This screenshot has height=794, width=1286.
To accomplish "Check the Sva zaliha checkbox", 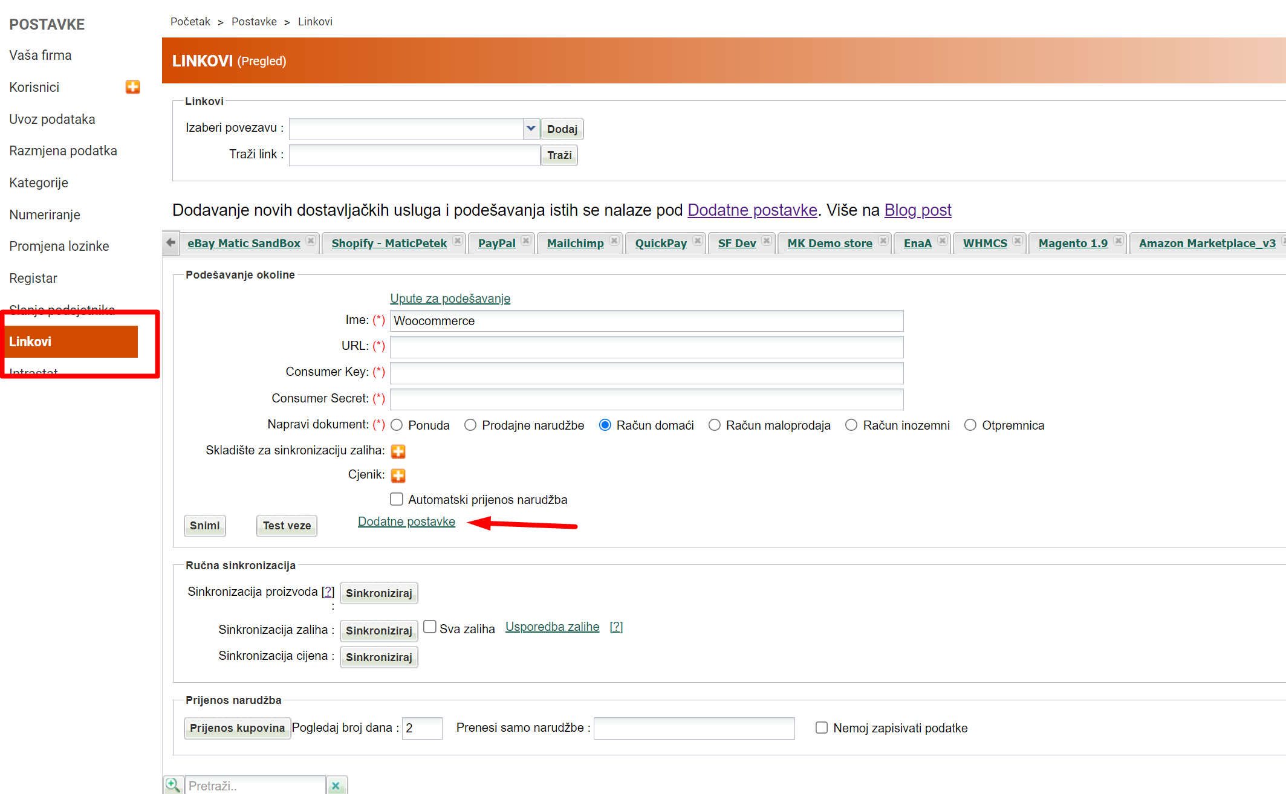I will (430, 627).
